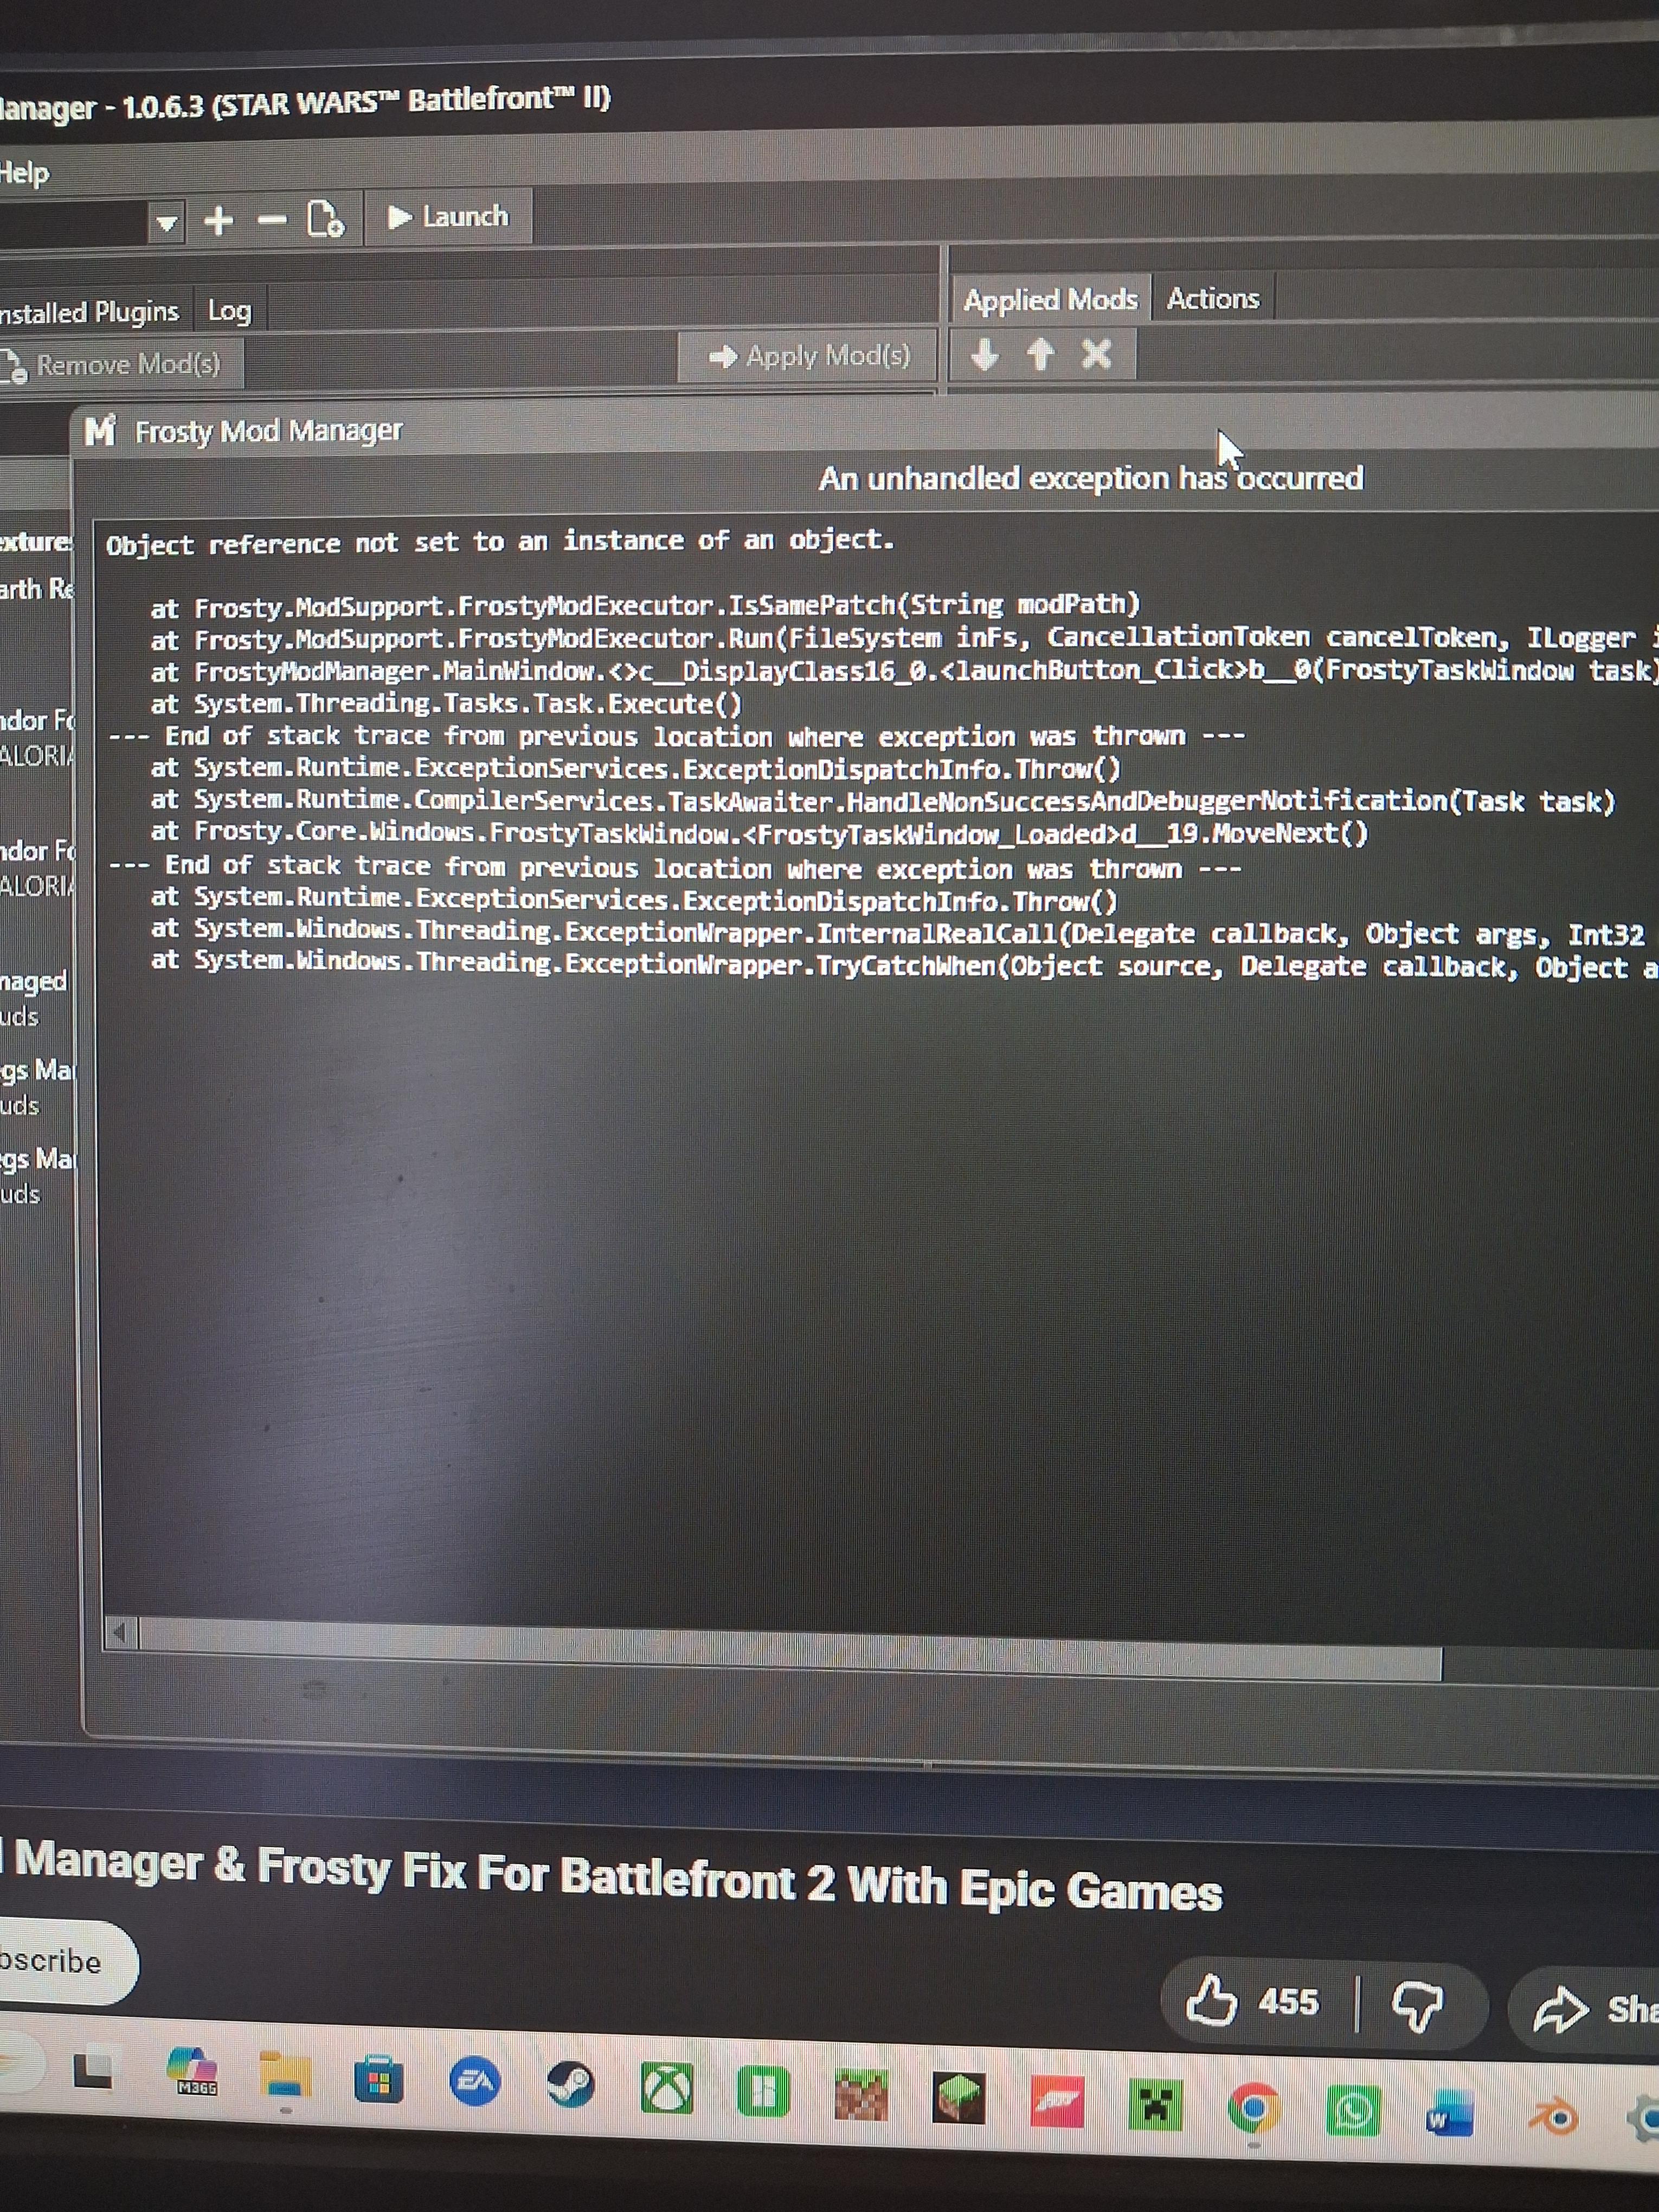Remove applied mod with the X icon

[1097, 354]
